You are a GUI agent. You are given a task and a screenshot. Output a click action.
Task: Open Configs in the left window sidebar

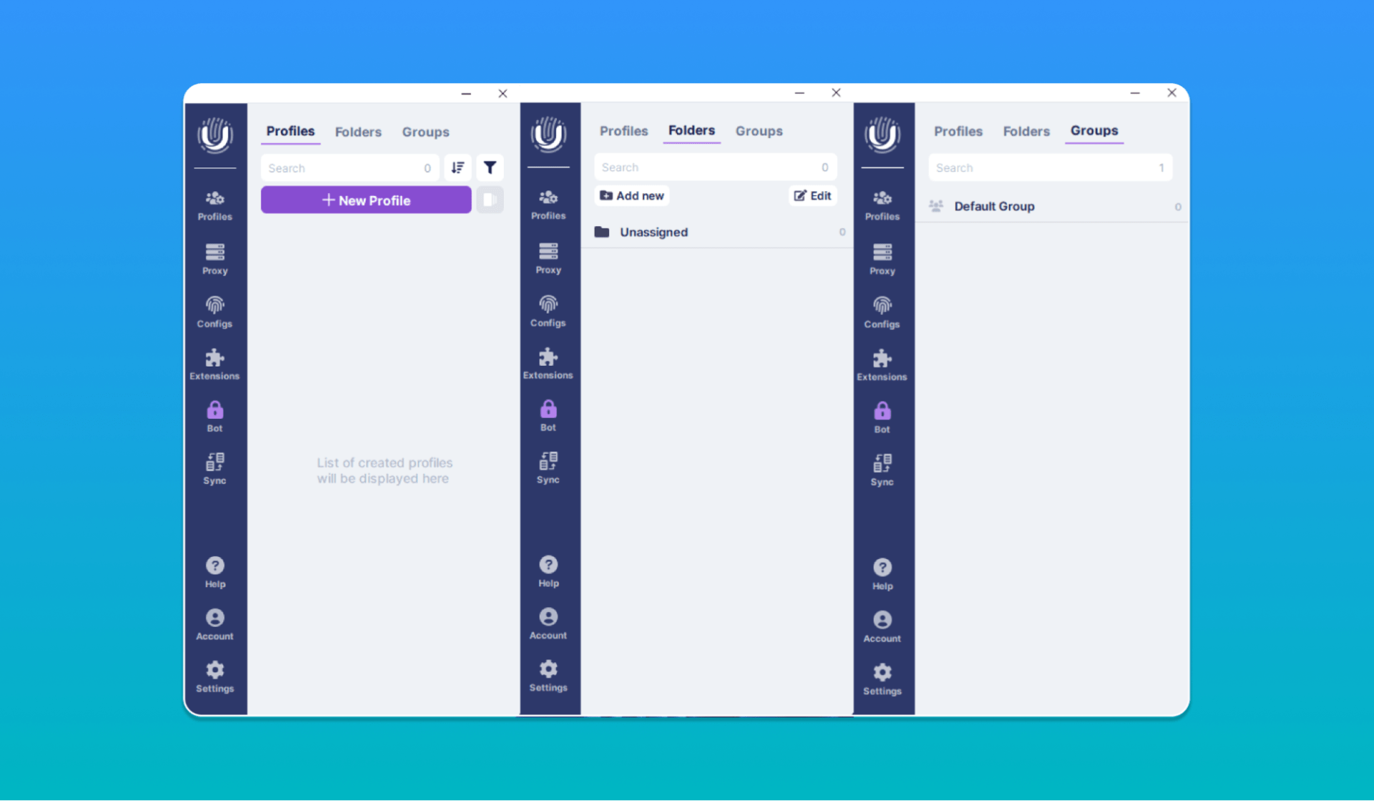(215, 312)
